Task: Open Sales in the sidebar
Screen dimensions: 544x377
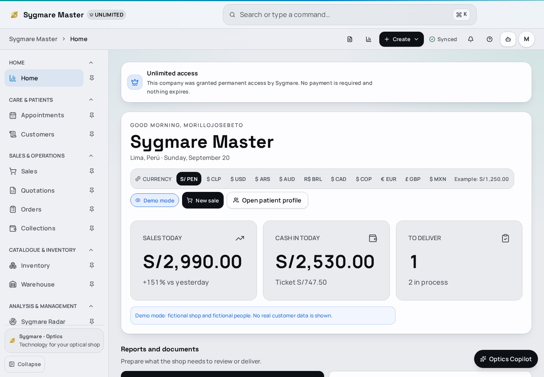Action: [44, 171]
